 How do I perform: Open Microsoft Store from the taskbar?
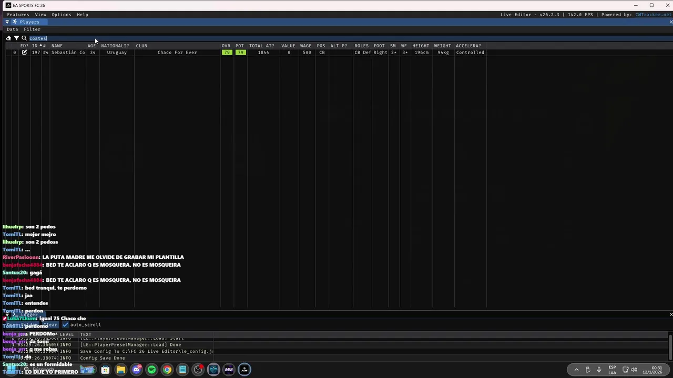(x=105, y=370)
